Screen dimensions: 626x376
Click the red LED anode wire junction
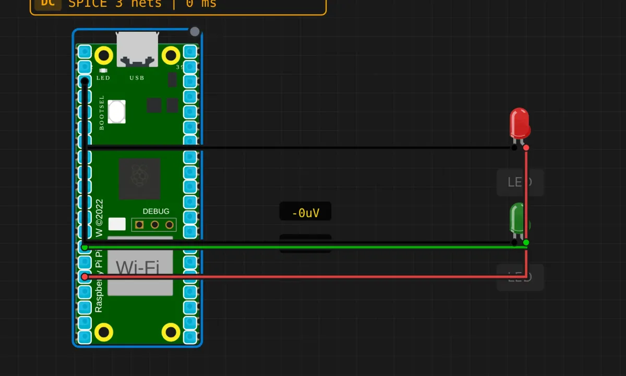pos(526,148)
